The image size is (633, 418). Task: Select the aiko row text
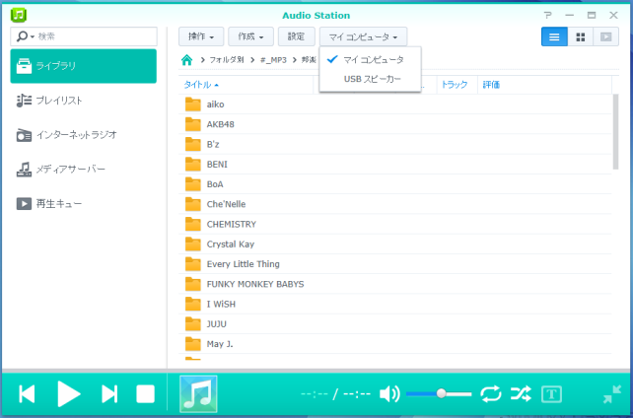point(215,104)
